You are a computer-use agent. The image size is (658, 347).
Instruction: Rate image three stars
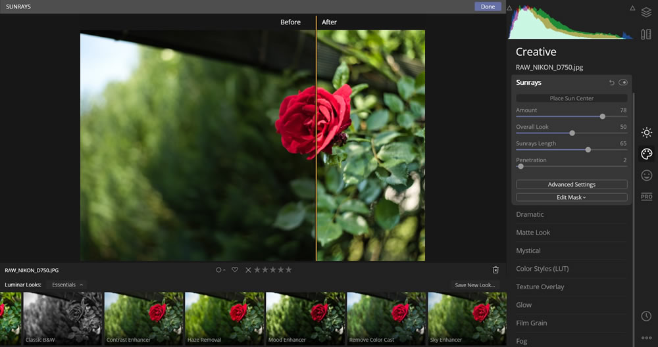coord(273,269)
